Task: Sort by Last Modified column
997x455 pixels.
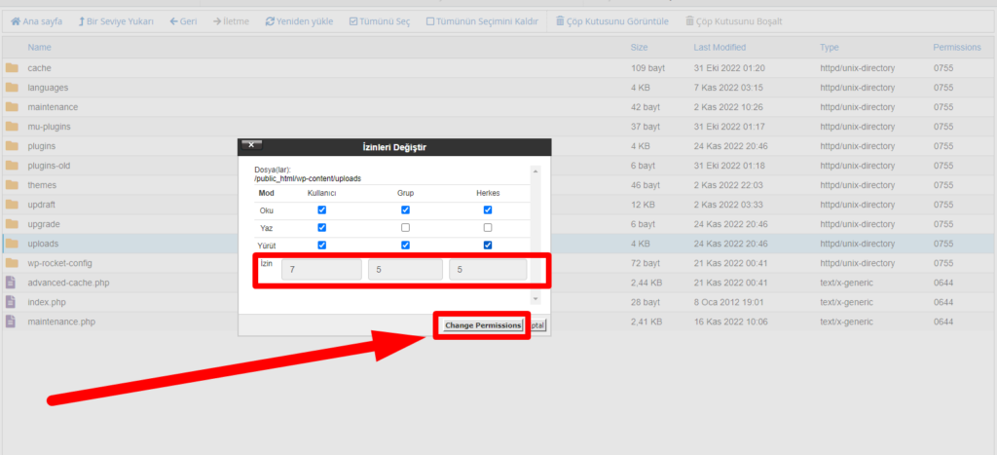Action: point(720,47)
